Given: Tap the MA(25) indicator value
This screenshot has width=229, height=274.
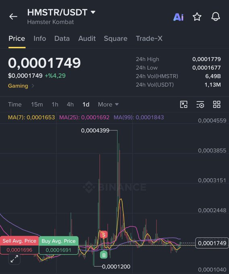Looking at the screenshot, I should click(84, 117).
